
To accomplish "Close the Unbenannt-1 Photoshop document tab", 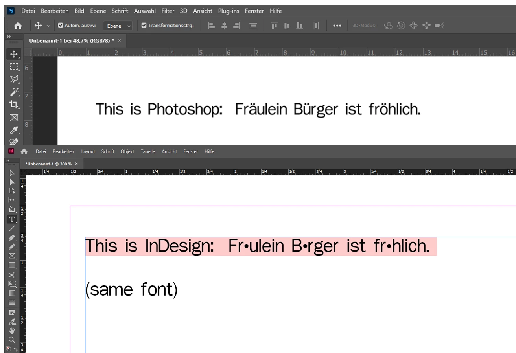I will [120, 41].
